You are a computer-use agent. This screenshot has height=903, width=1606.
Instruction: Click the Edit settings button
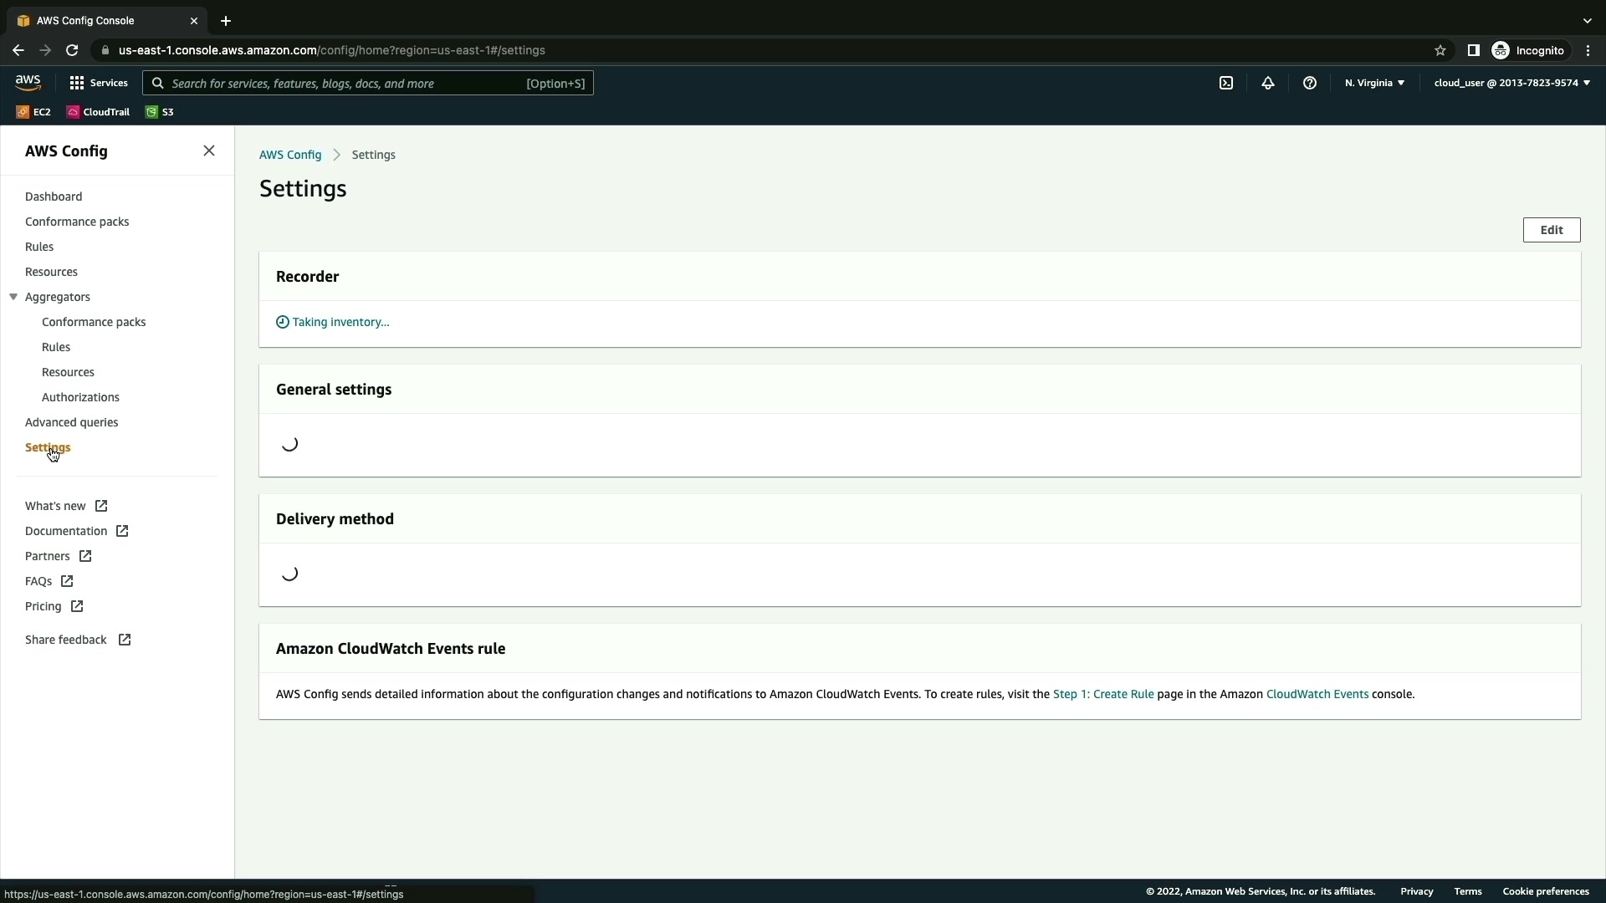pos(1551,230)
